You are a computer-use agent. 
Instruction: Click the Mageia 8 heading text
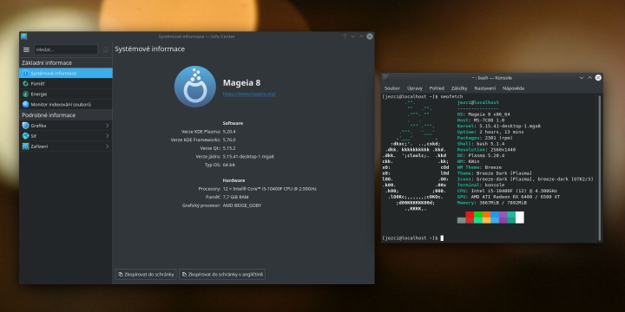[241, 83]
